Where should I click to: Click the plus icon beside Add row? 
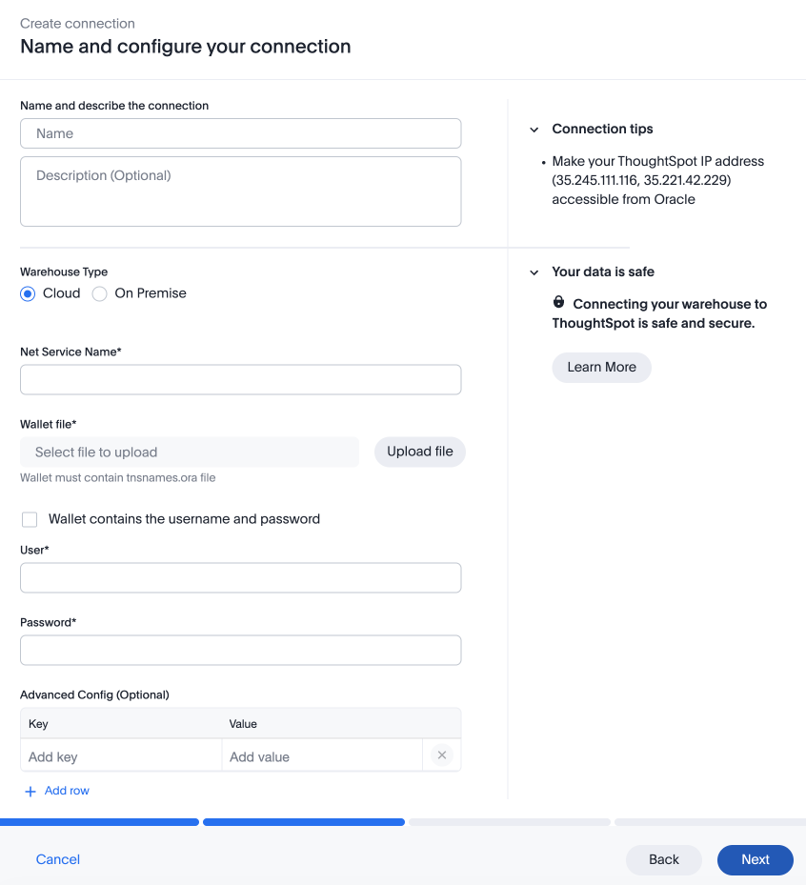30,792
